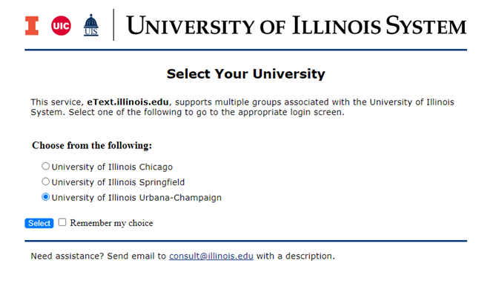
Task: Click the orange Illinois block I logo
Action: tap(32, 26)
